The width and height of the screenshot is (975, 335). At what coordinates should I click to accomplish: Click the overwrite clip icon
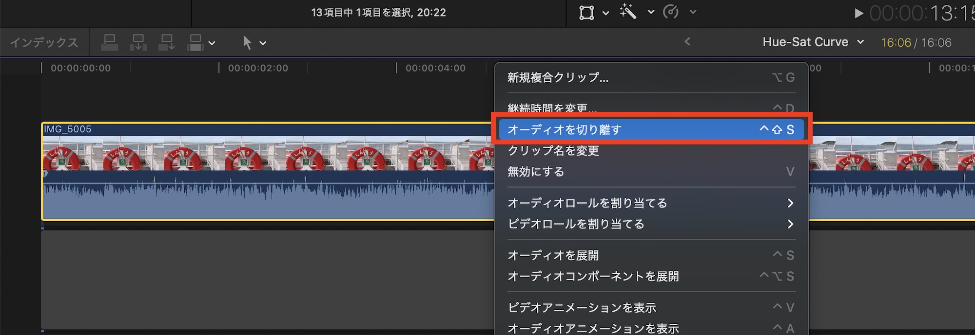(195, 42)
